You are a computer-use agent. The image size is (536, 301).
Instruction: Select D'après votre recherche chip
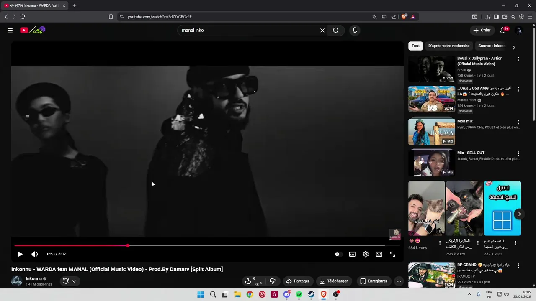tap(449, 46)
